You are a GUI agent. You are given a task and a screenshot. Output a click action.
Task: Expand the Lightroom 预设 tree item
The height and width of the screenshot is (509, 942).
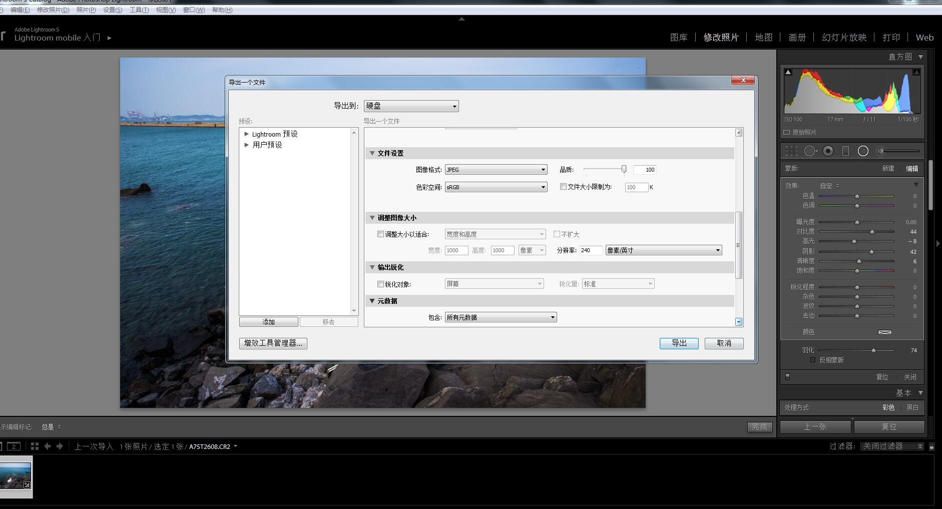(x=246, y=134)
